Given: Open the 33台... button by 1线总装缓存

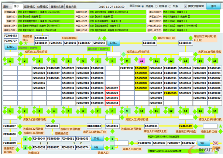Looking at the screenshot, I should (x=113, y=43).
